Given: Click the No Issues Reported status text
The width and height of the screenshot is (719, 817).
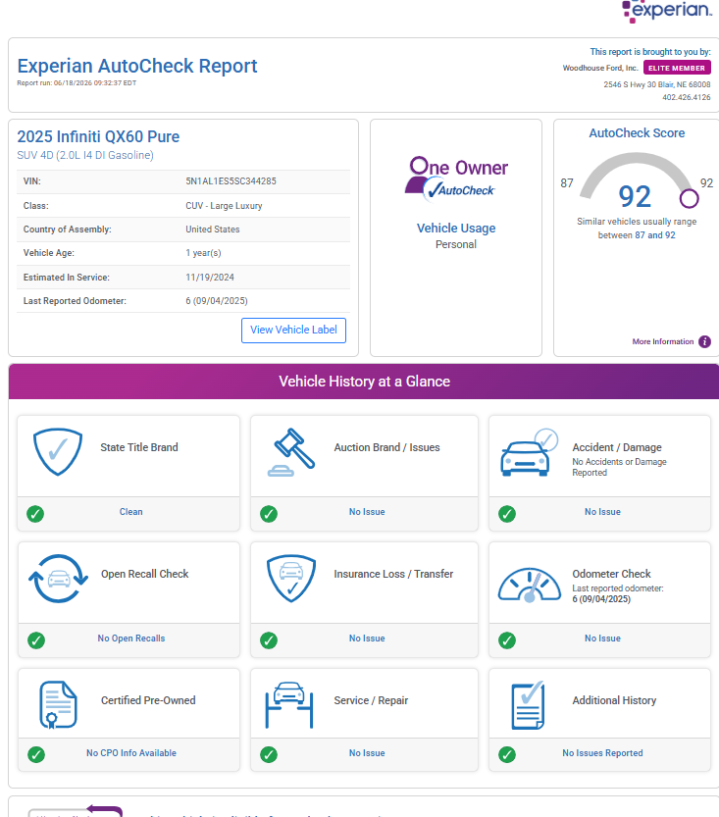Looking at the screenshot, I should click(x=602, y=753).
